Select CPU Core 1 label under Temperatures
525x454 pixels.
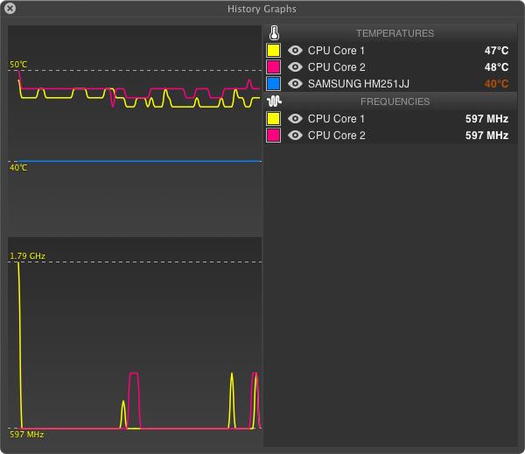click(x=337, y=51)
